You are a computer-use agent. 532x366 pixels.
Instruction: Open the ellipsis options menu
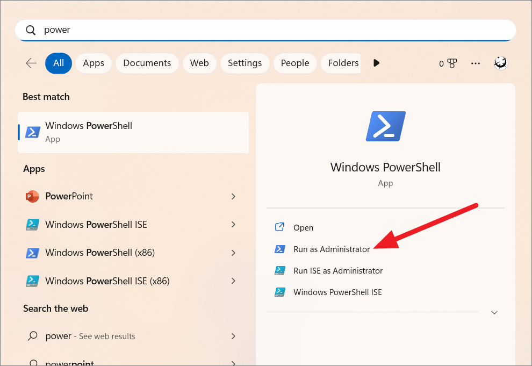coord(475,63)
